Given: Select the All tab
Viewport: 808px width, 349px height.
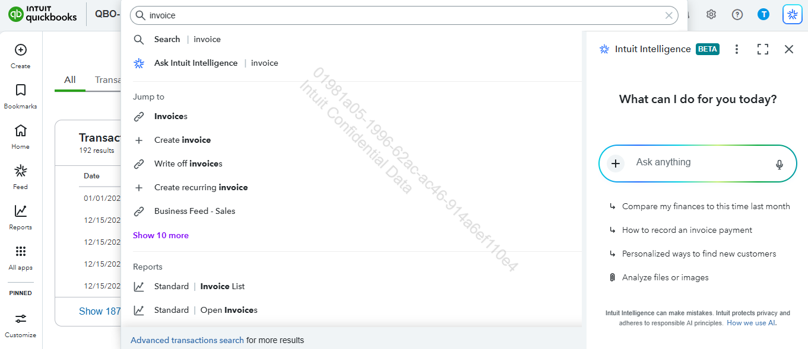Looking at the screenshot, I should (70, 80).
